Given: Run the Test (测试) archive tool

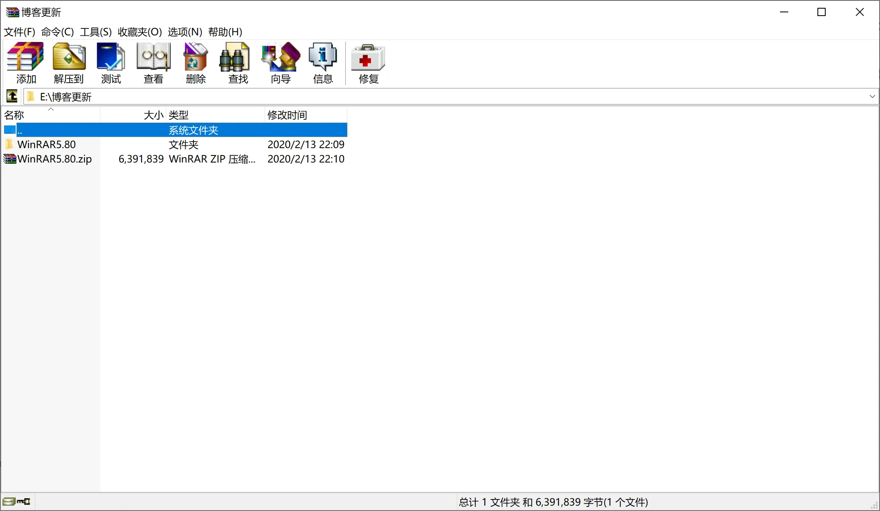Looking at the screenshot, I should [111, 57].
